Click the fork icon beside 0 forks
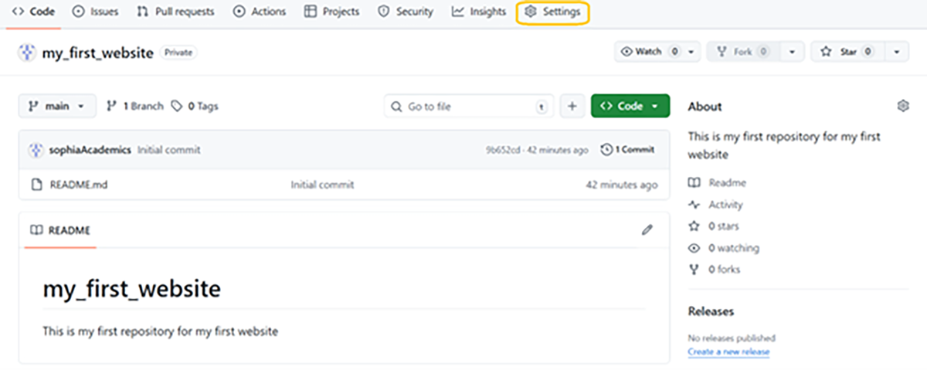The height and width of the screenshot is (370, 927). click(693, 270)
